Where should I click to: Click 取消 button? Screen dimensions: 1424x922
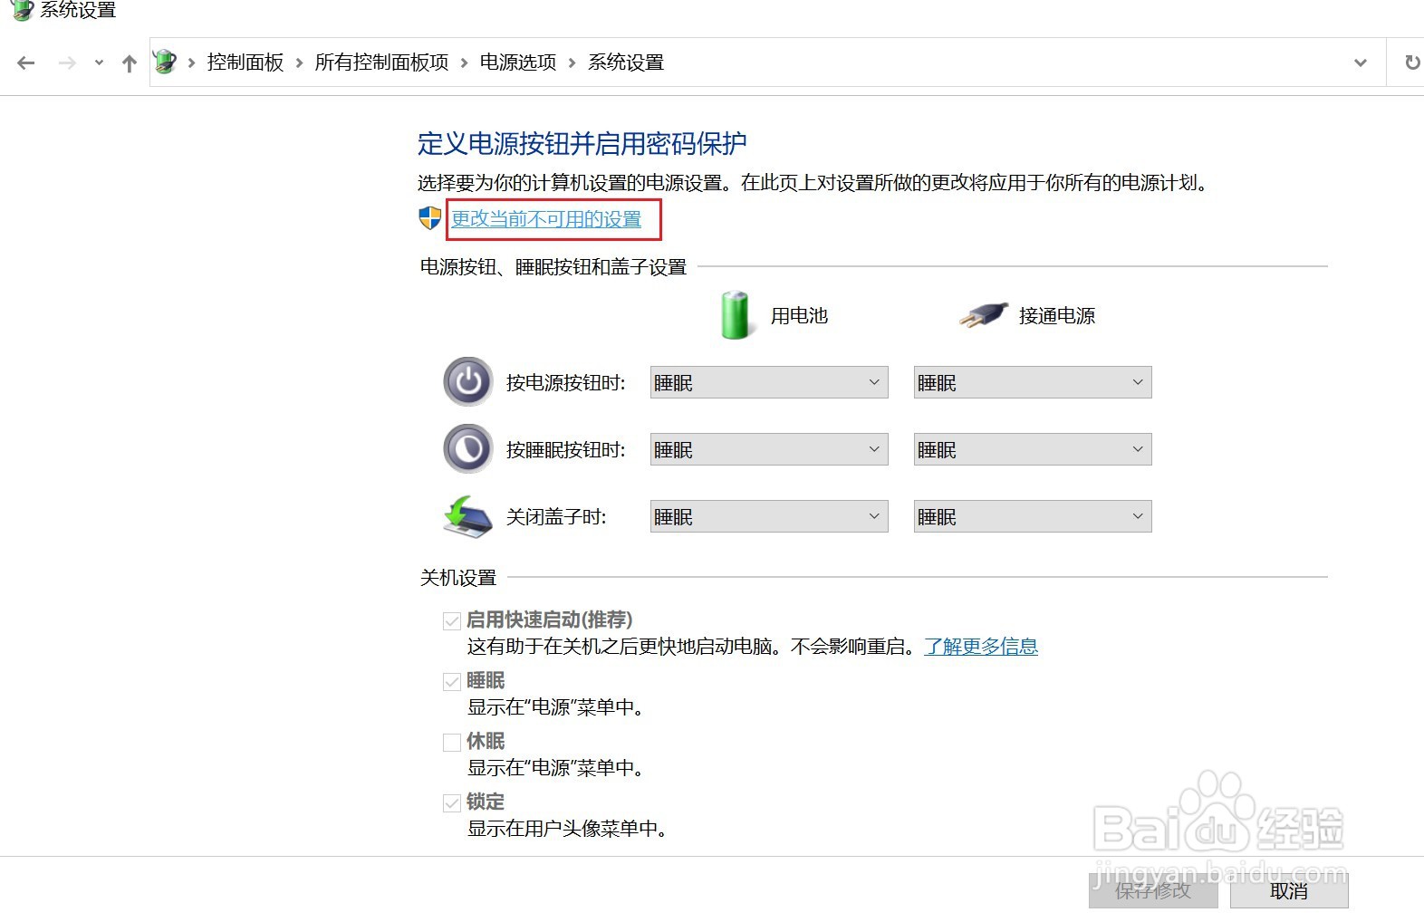1289,891
